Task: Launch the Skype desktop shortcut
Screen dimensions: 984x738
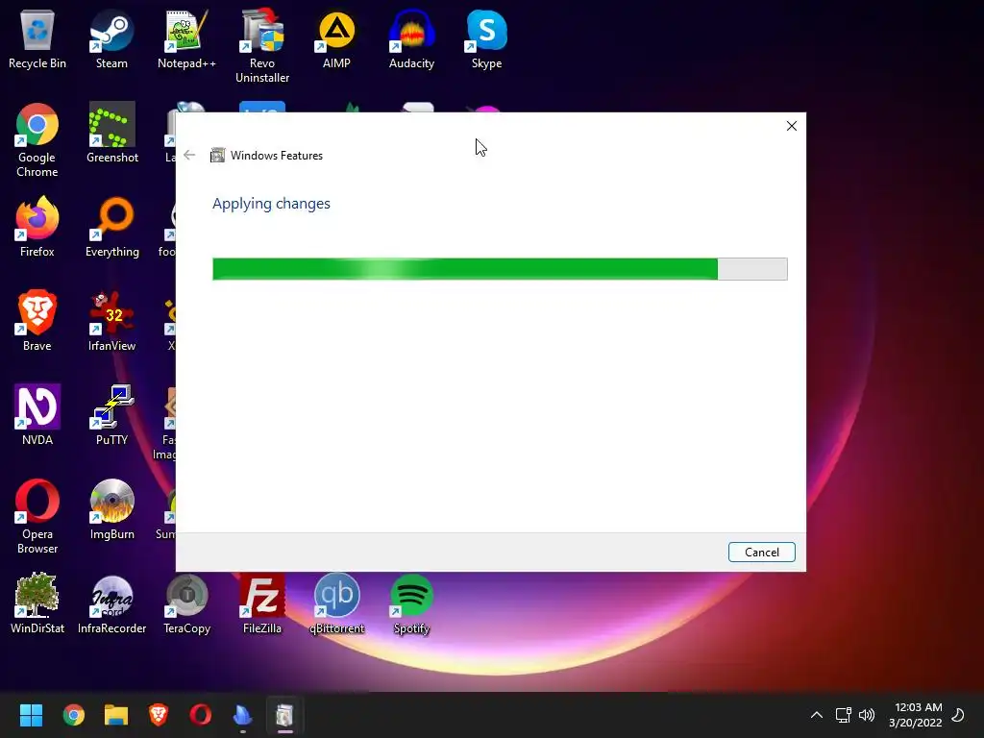Action: click(x=486, y=38)
